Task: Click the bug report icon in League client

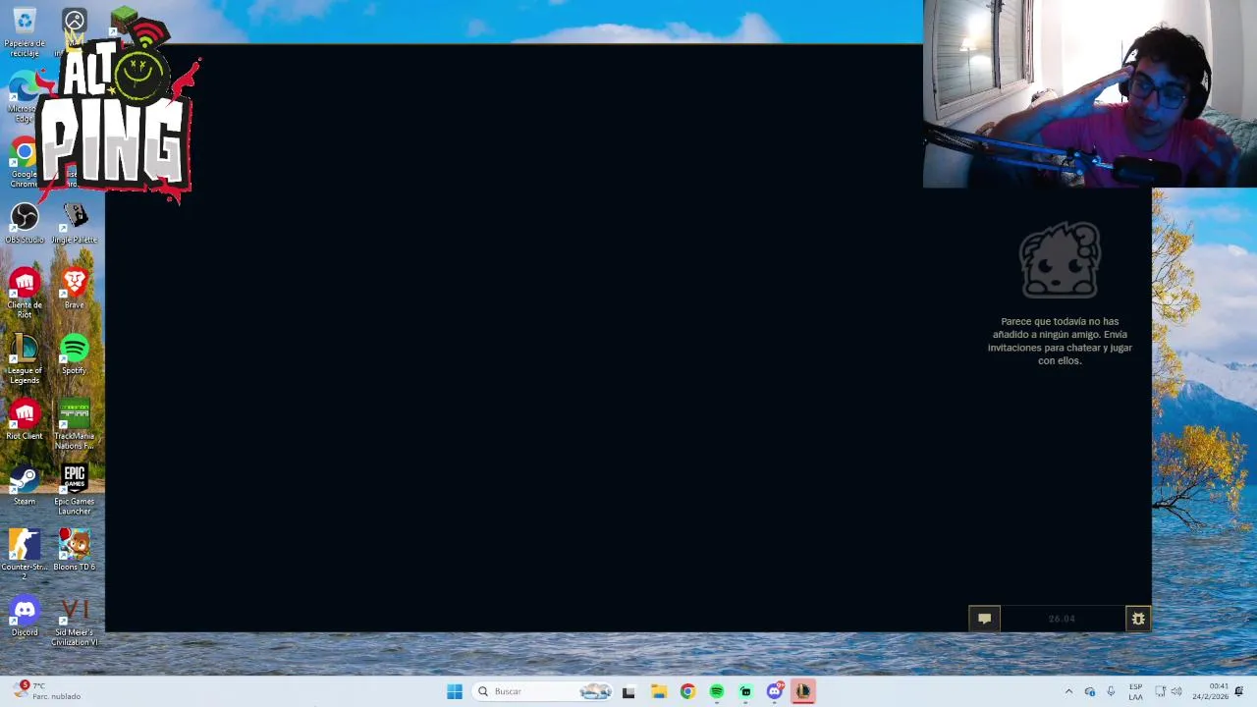Action: point(1138,619)
